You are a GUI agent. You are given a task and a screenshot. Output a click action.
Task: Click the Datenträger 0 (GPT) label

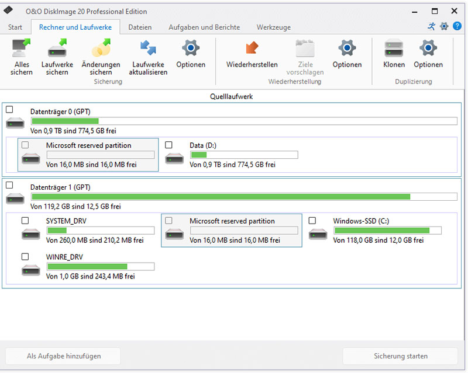[60, 111]
